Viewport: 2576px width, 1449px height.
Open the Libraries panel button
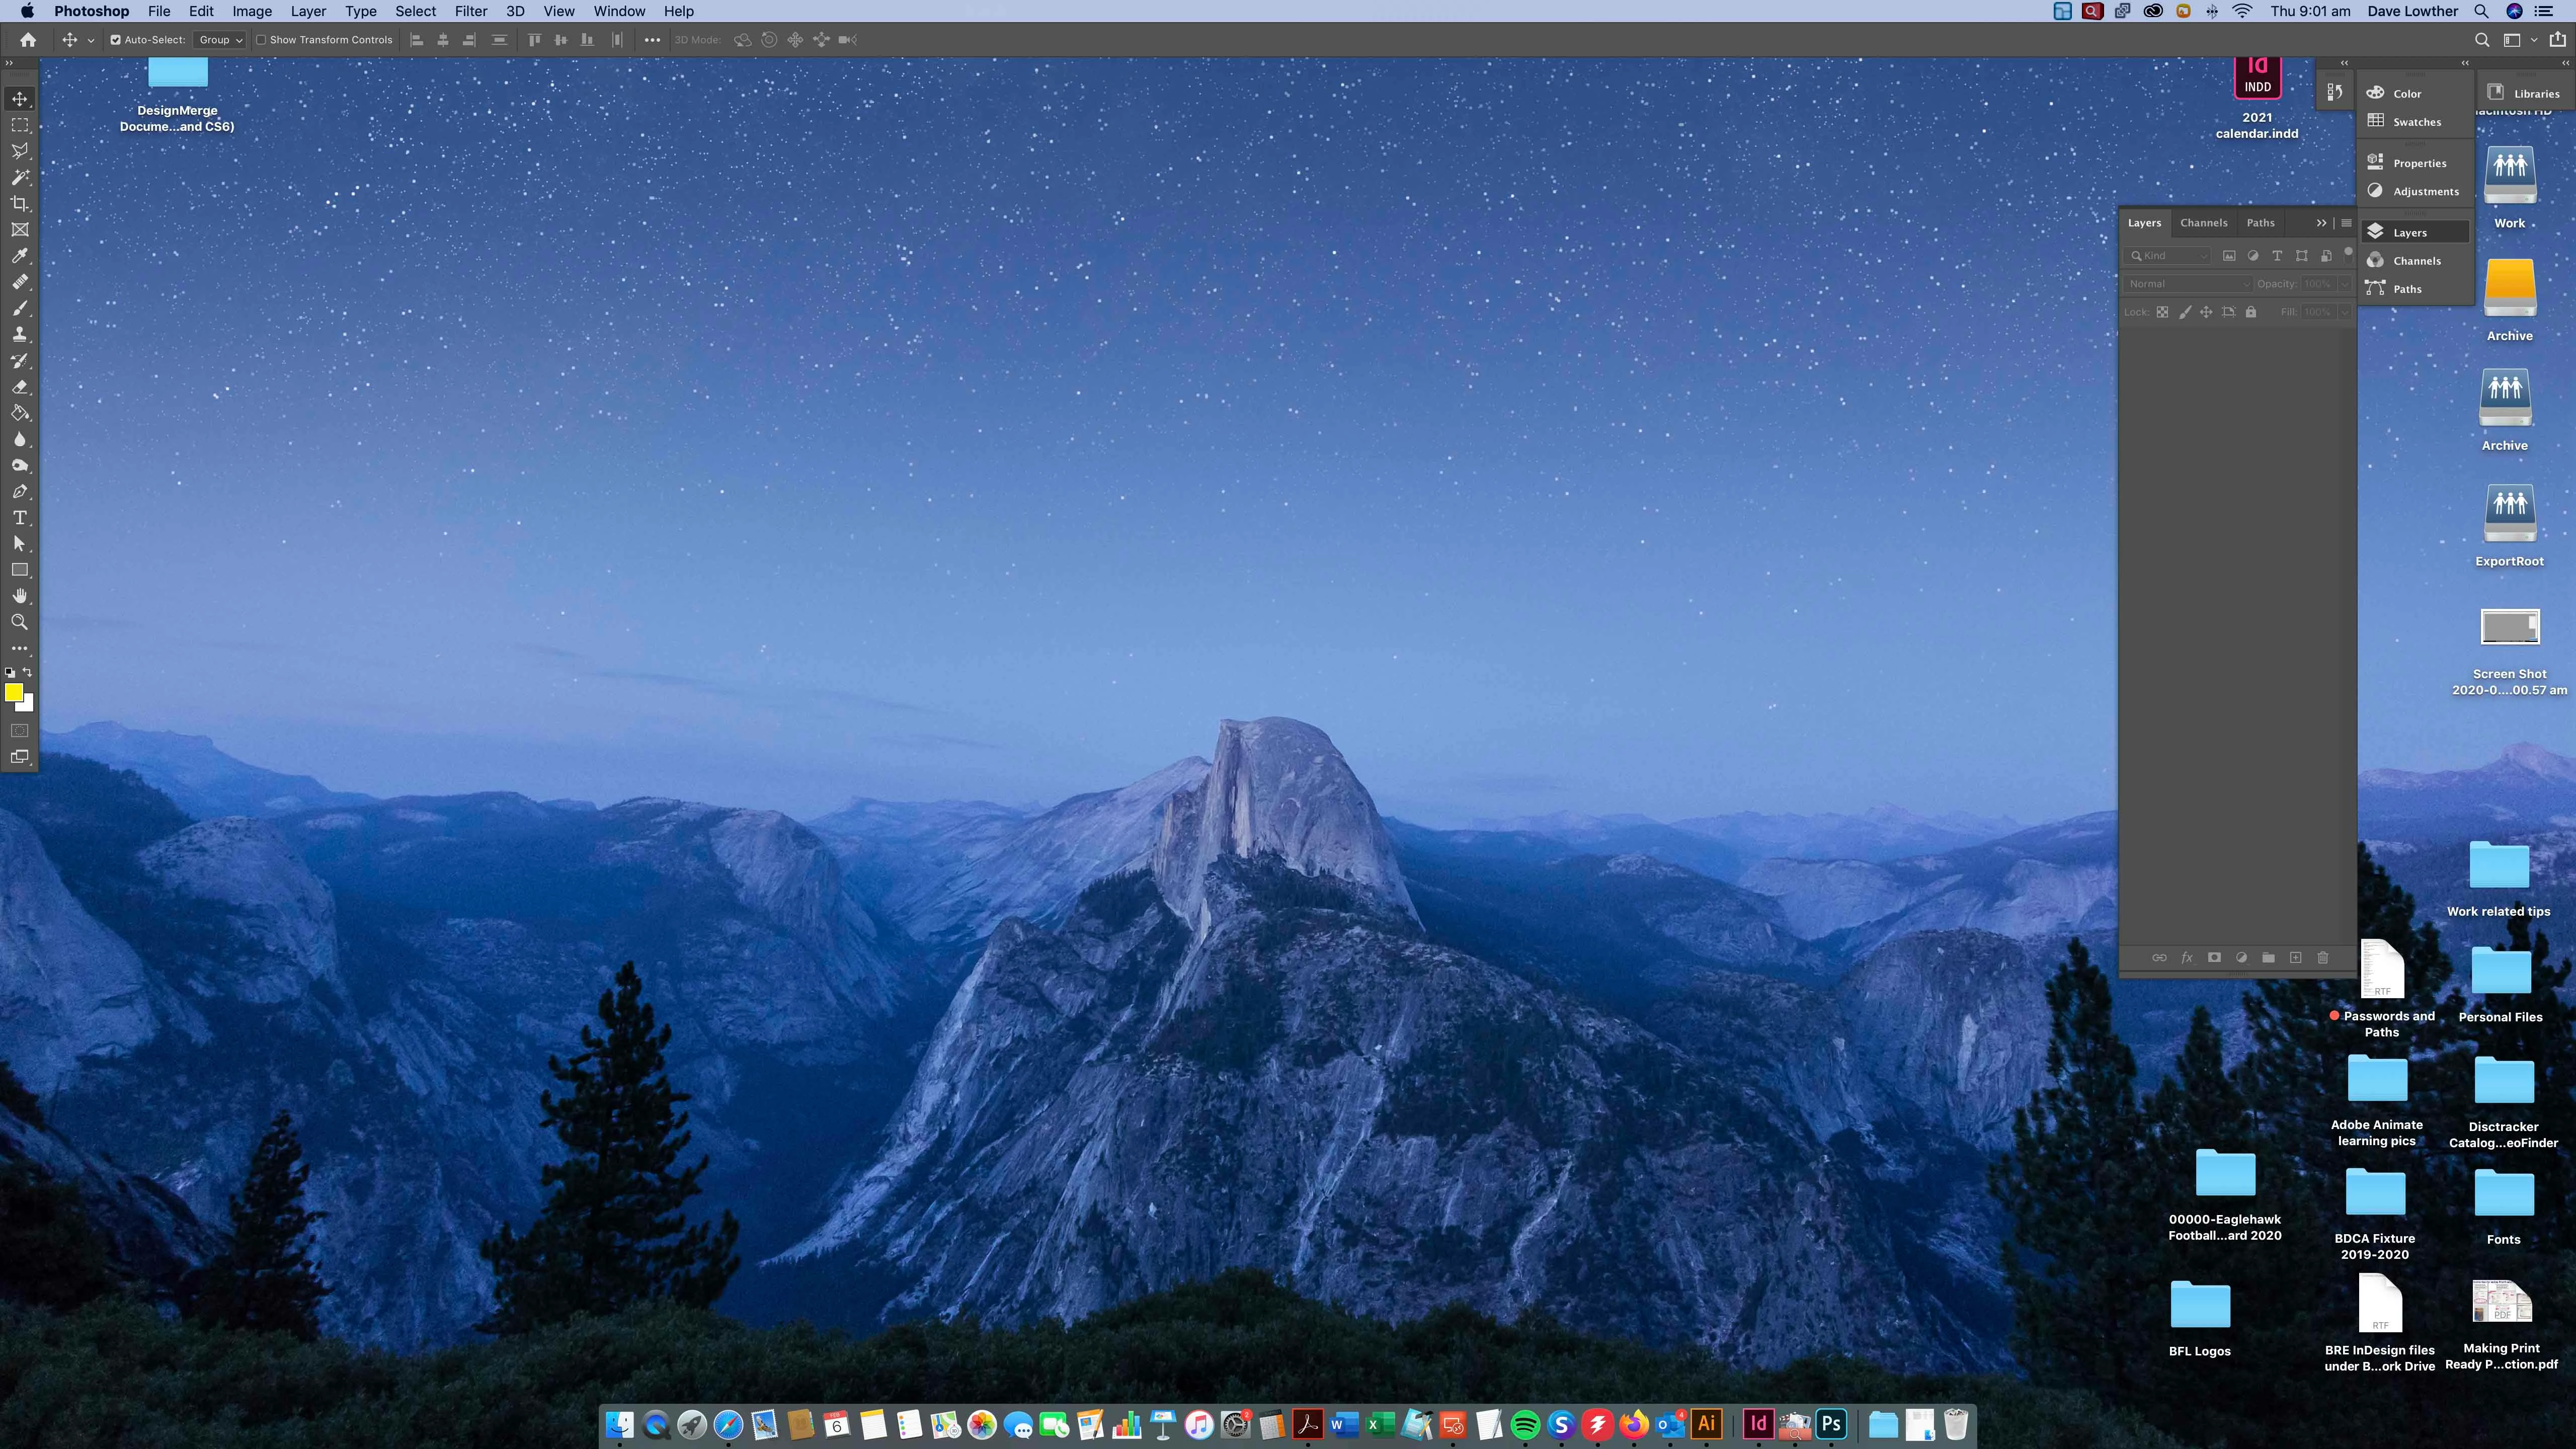click(x=2524, y=93)
